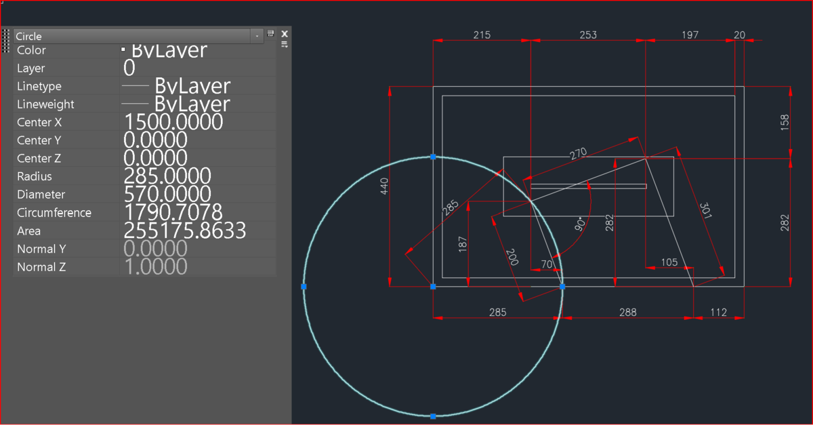Select the Lineweight ByLayer value
The image size is (813, 425).
click(192, 104)
